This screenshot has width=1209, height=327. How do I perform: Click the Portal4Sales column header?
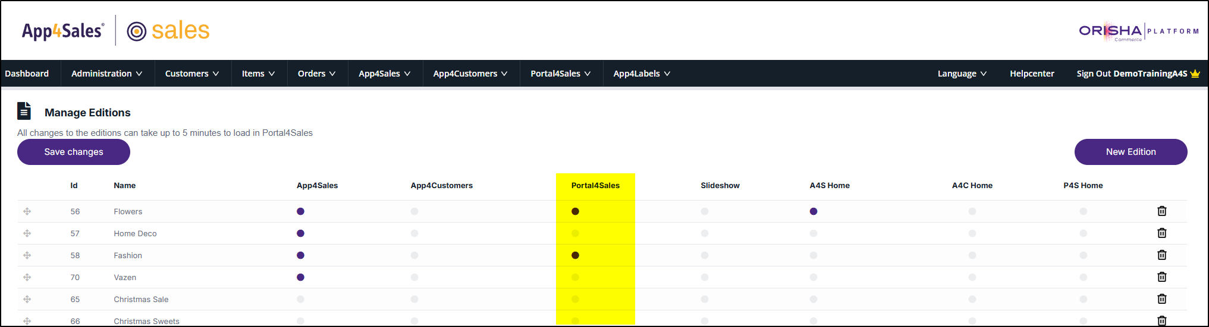pyautogui.click(x=595, y=186)
